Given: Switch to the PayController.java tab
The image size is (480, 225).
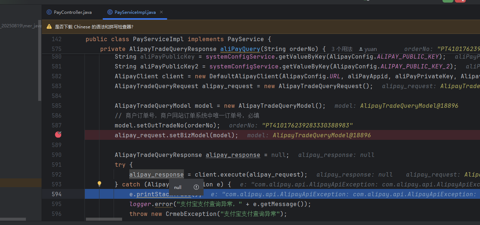Looking at the screenshot, I should tap(72, 12).
